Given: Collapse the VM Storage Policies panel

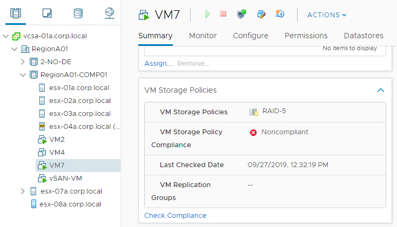Looking at the screenshot, I should click(x=381, y=90).
